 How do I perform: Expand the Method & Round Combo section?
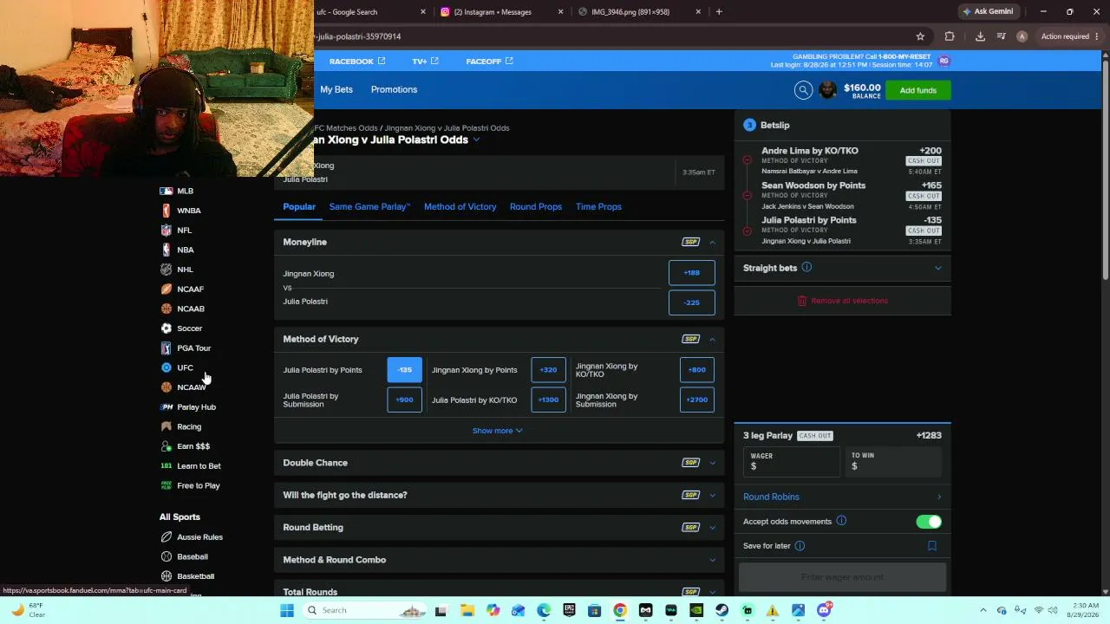tap(712, 560)
